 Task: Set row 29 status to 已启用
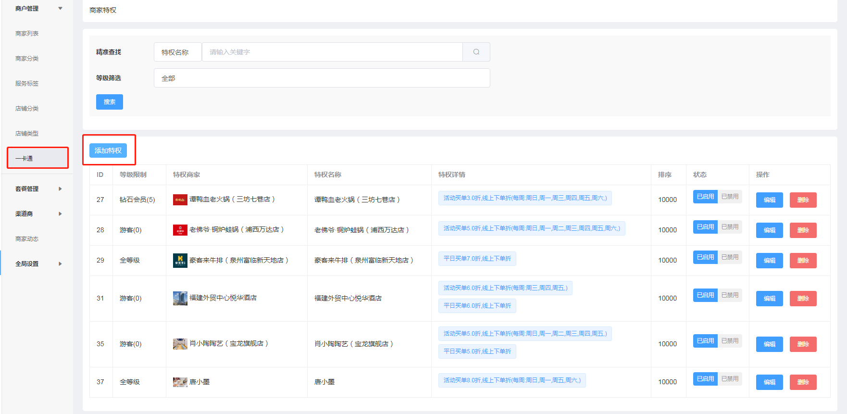coord(705,257)
